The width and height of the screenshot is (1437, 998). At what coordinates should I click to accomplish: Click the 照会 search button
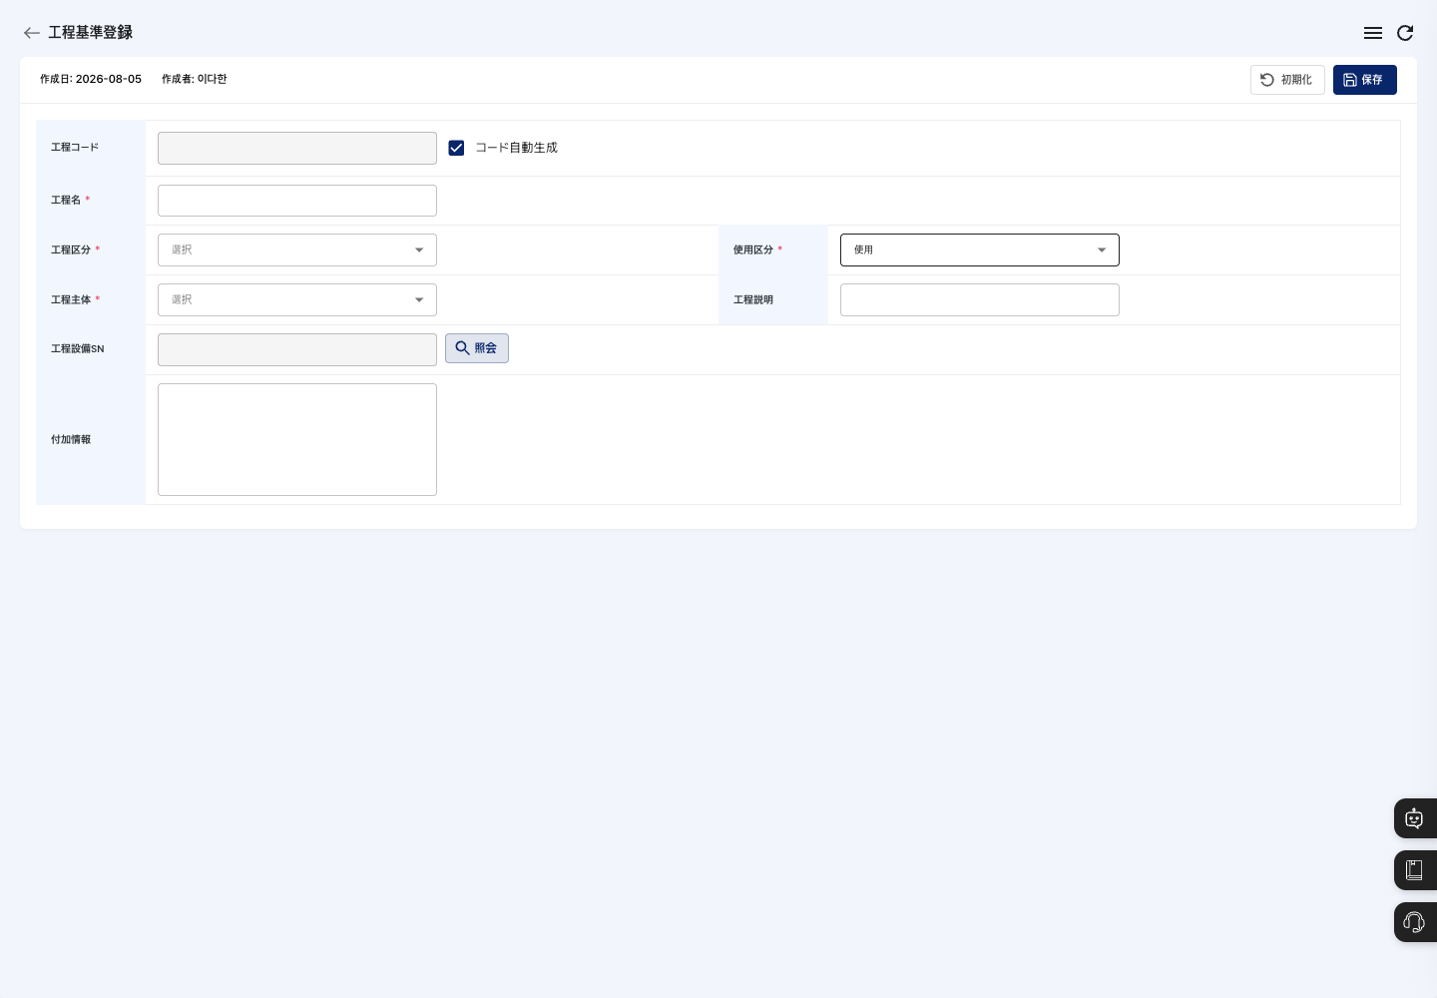(477, 348)
